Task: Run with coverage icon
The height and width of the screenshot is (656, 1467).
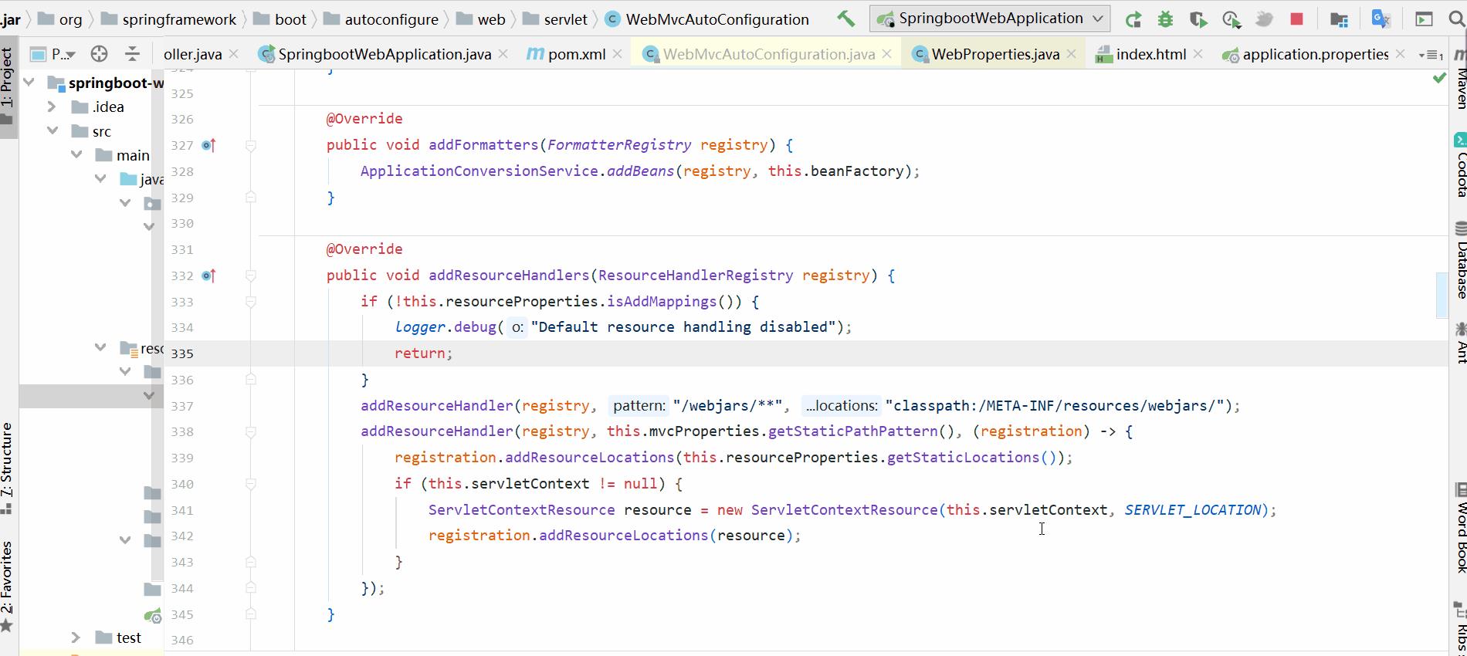Action: pyautogui.click(x=1198, y=19)
